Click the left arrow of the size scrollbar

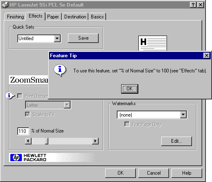(x=28, y=141)
